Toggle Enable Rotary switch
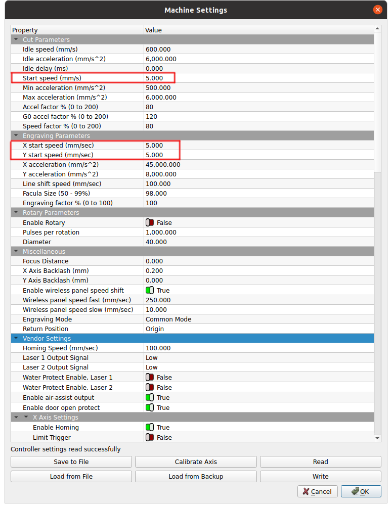This screenshot has height=508, width=392. (x=150, y=222)
